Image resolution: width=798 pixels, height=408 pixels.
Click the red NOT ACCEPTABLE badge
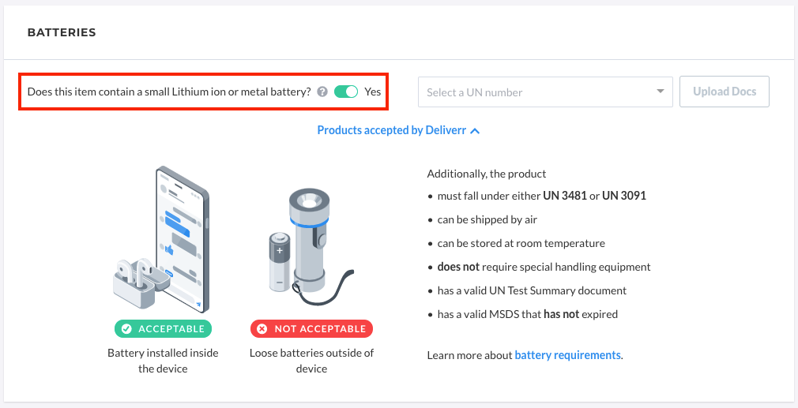tap(311, 329)
